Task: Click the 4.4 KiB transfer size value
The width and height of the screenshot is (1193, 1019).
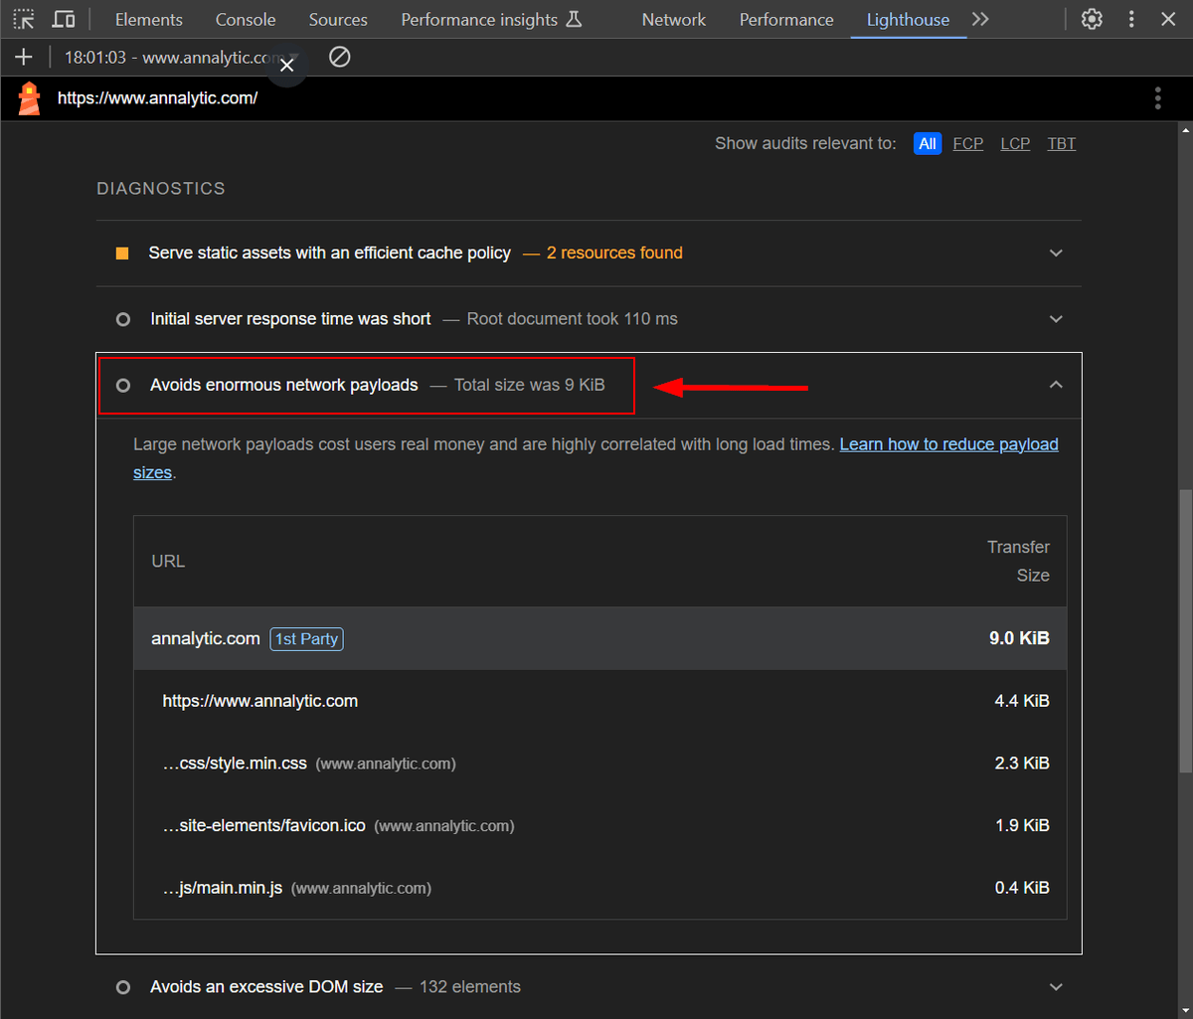Action: (x=1022, y=701)
